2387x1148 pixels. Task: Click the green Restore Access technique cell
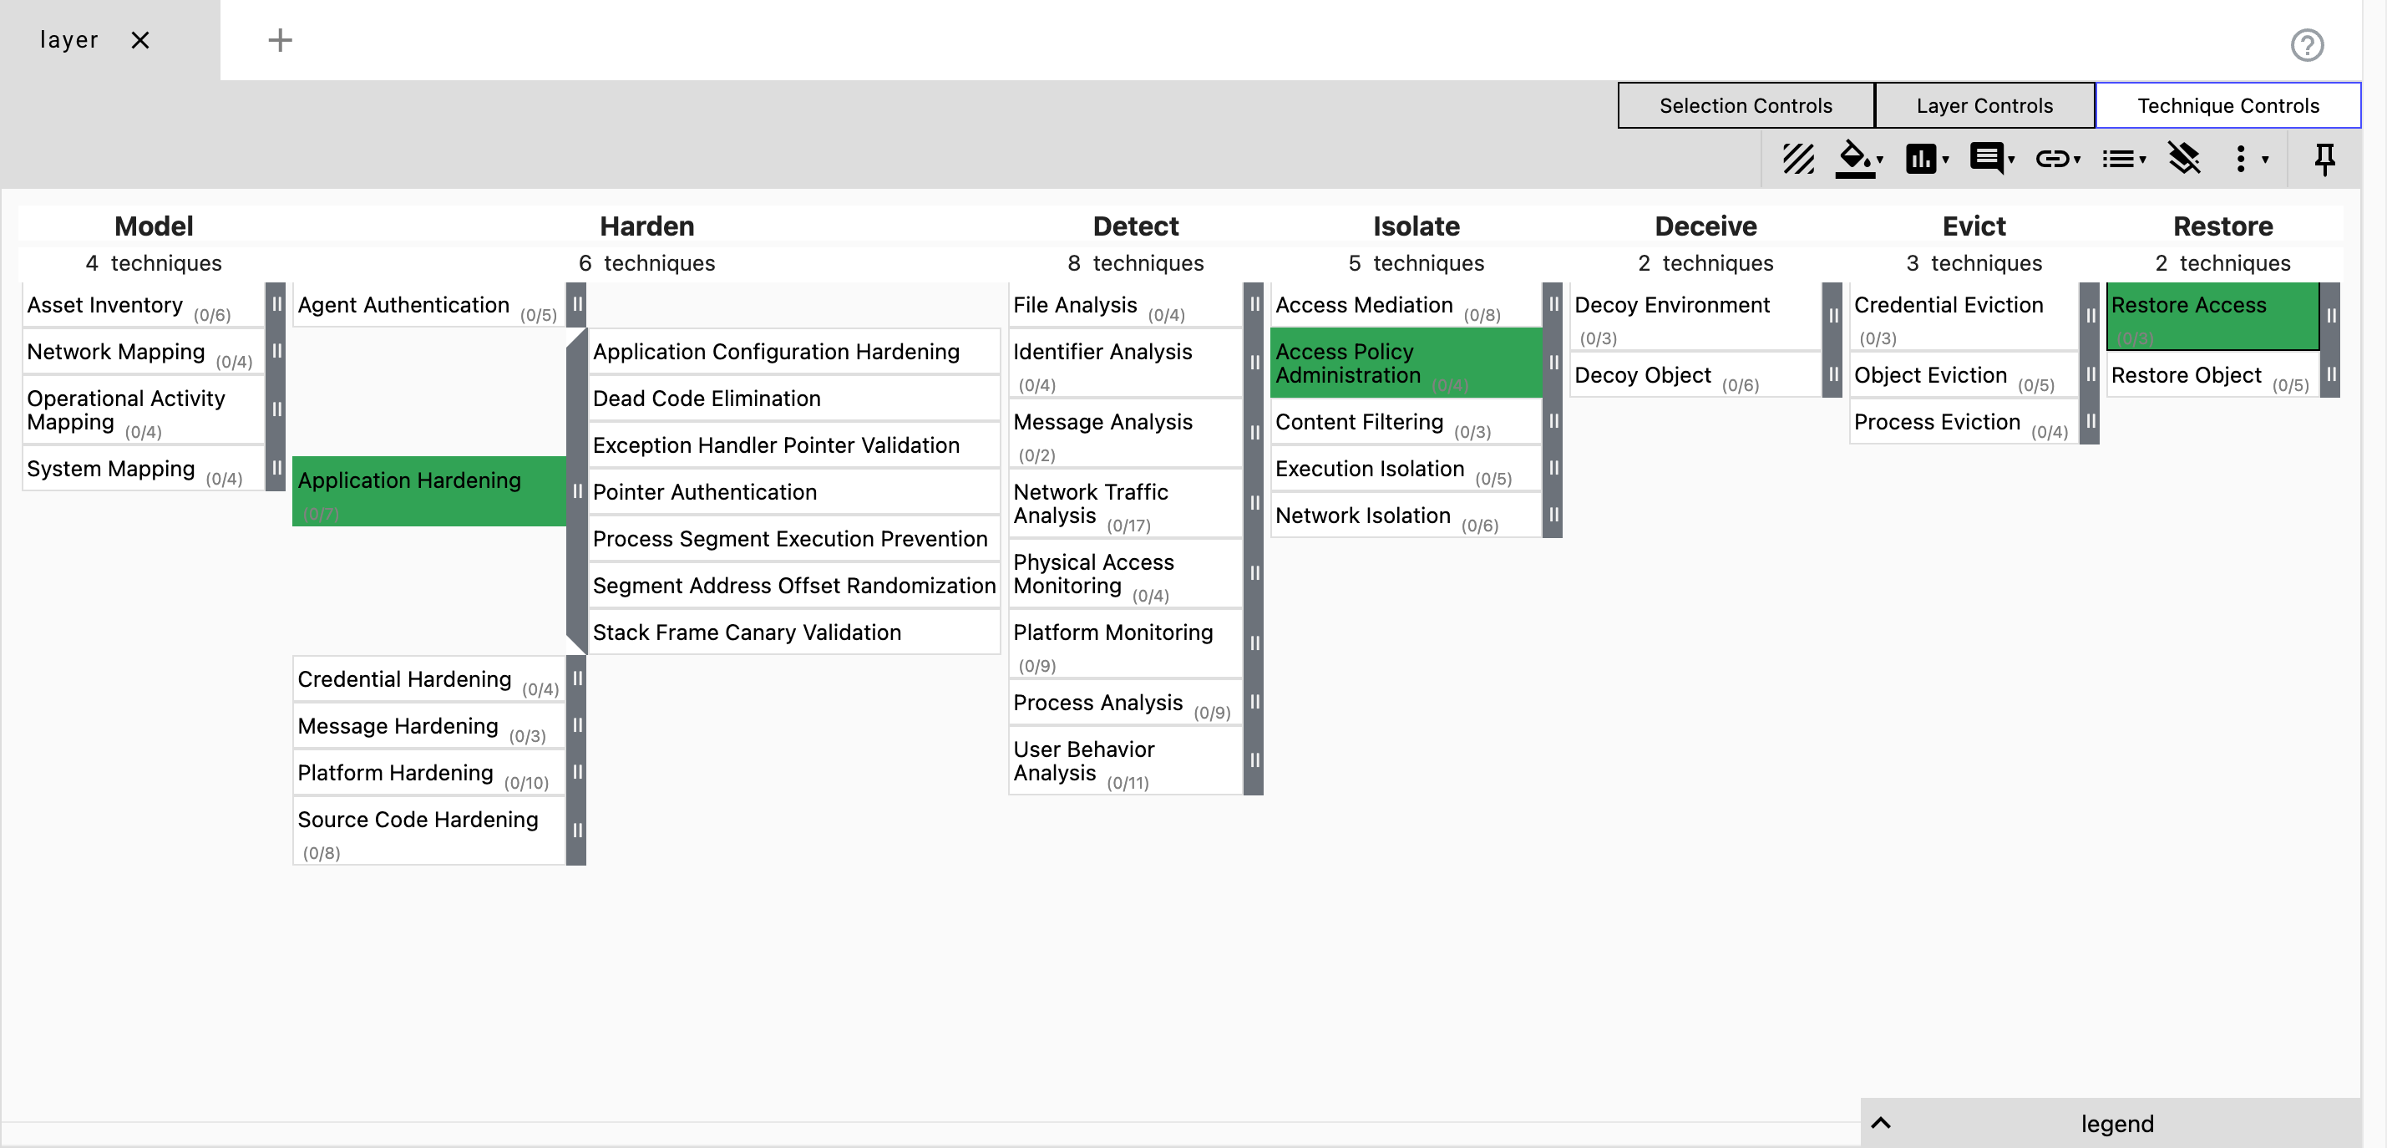click(2211, 315)
